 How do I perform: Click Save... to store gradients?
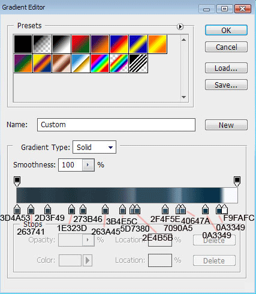[226, 85]
